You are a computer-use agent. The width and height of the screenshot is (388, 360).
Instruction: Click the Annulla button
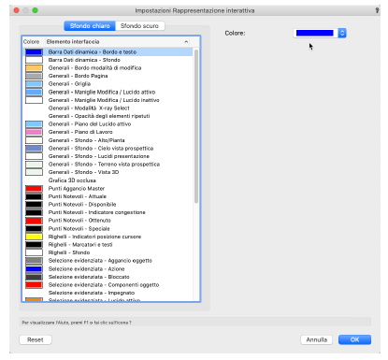pos(317,339)
